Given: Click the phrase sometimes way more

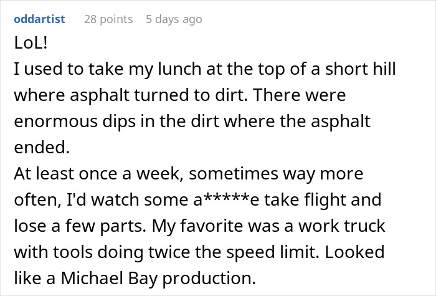Looking at the screenshot, I should point(276,174).
